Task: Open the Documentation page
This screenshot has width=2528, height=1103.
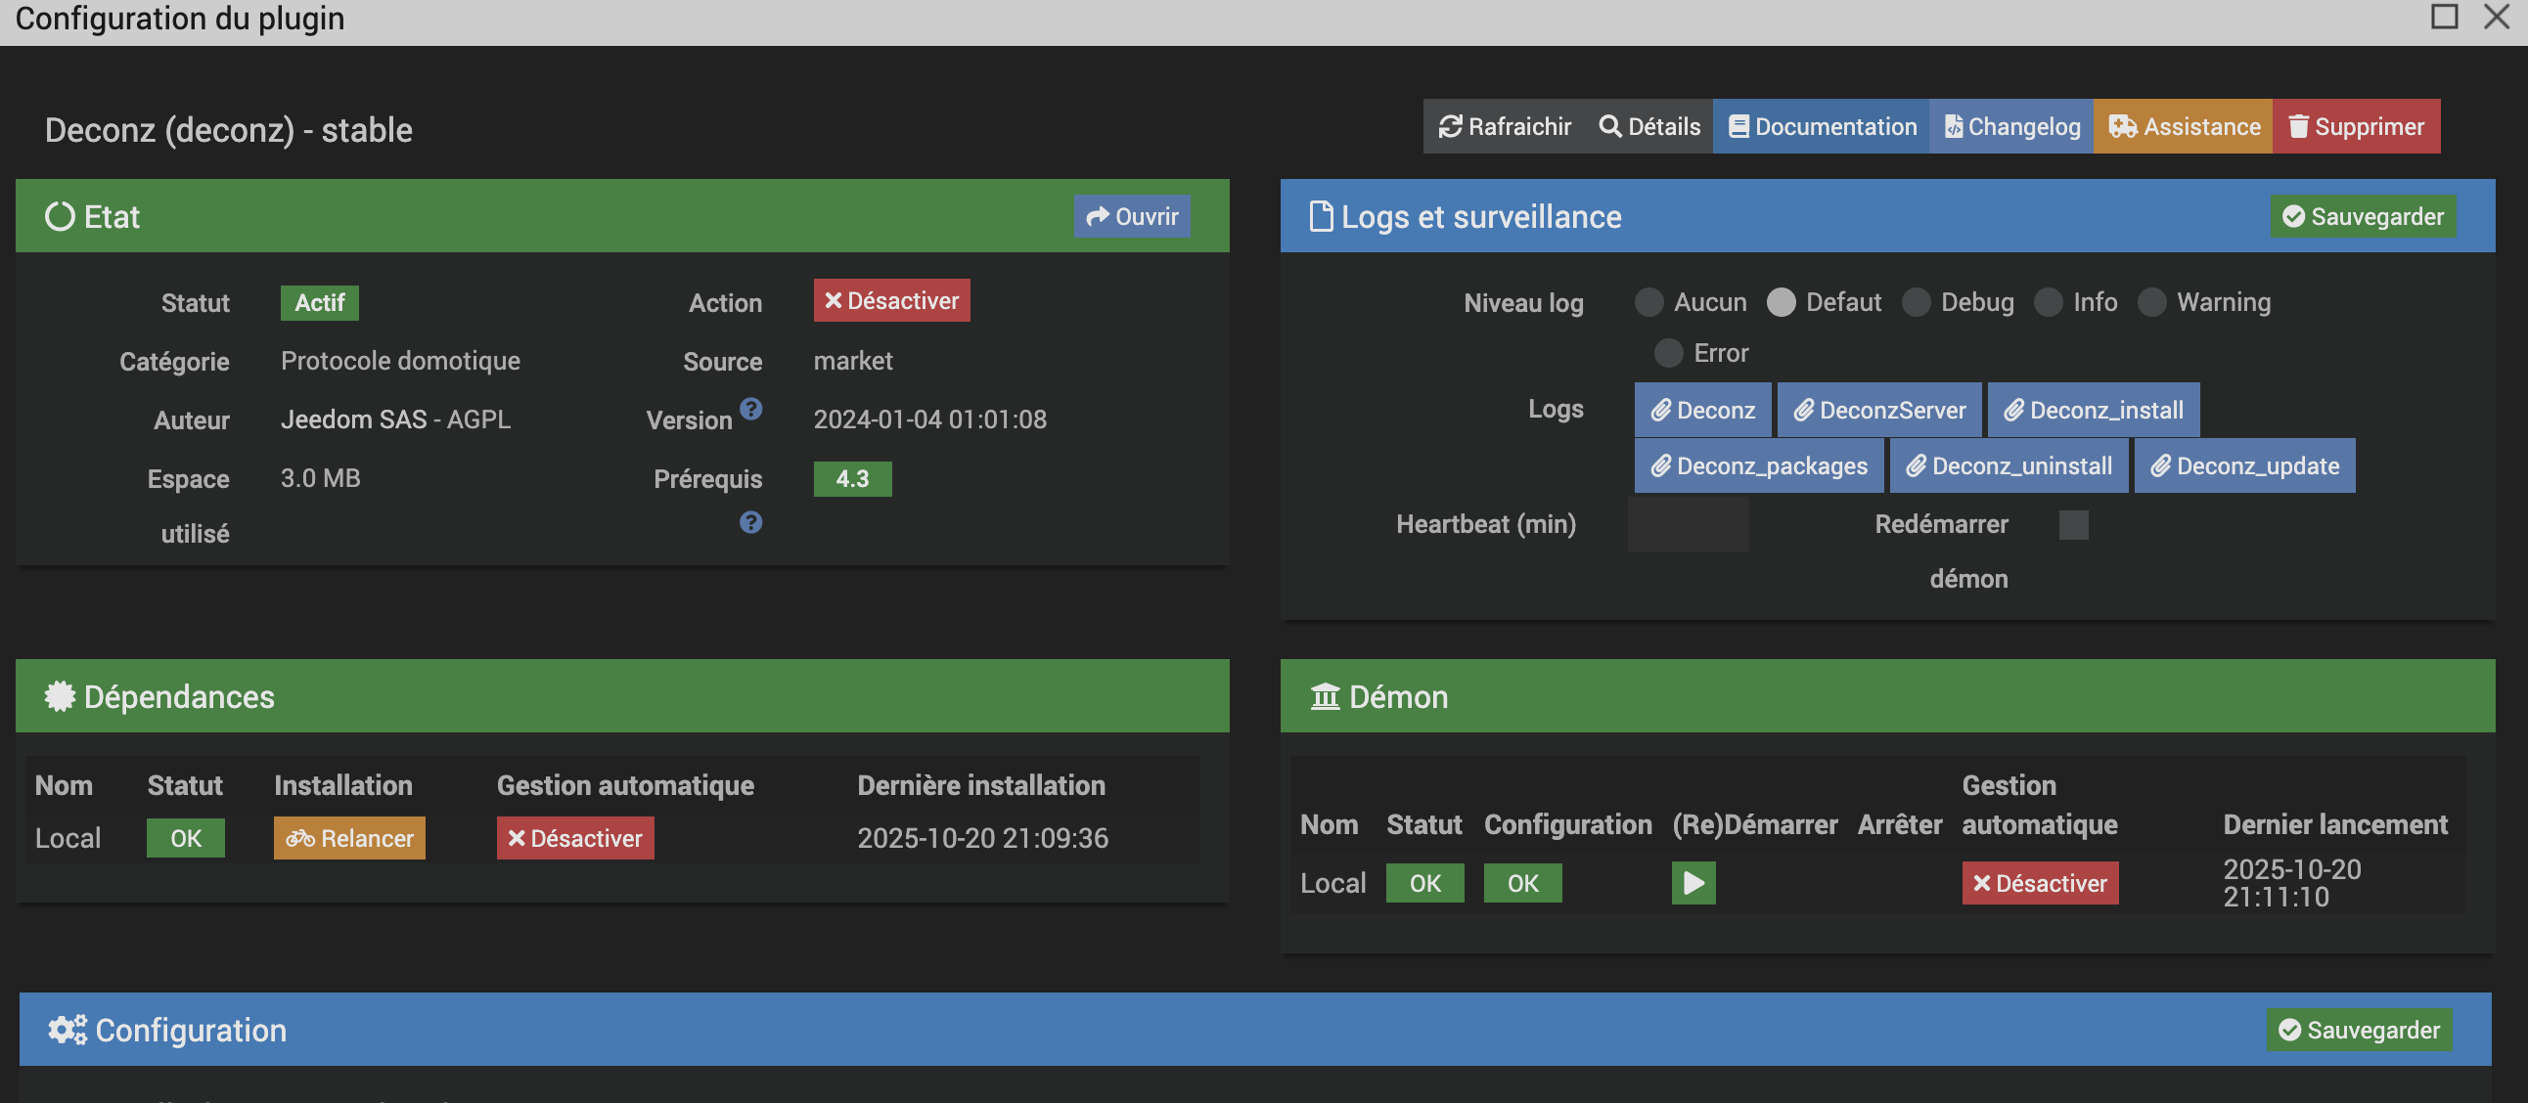Action: 1822,126
